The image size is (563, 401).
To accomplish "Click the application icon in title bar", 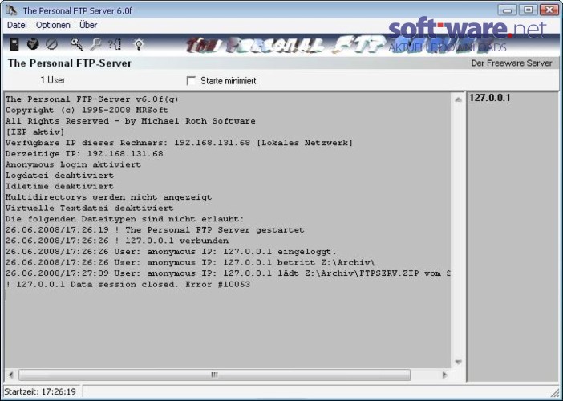I will (11, 10).
